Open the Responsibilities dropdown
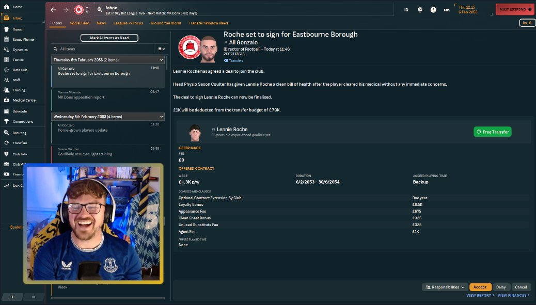 point(445,287)
